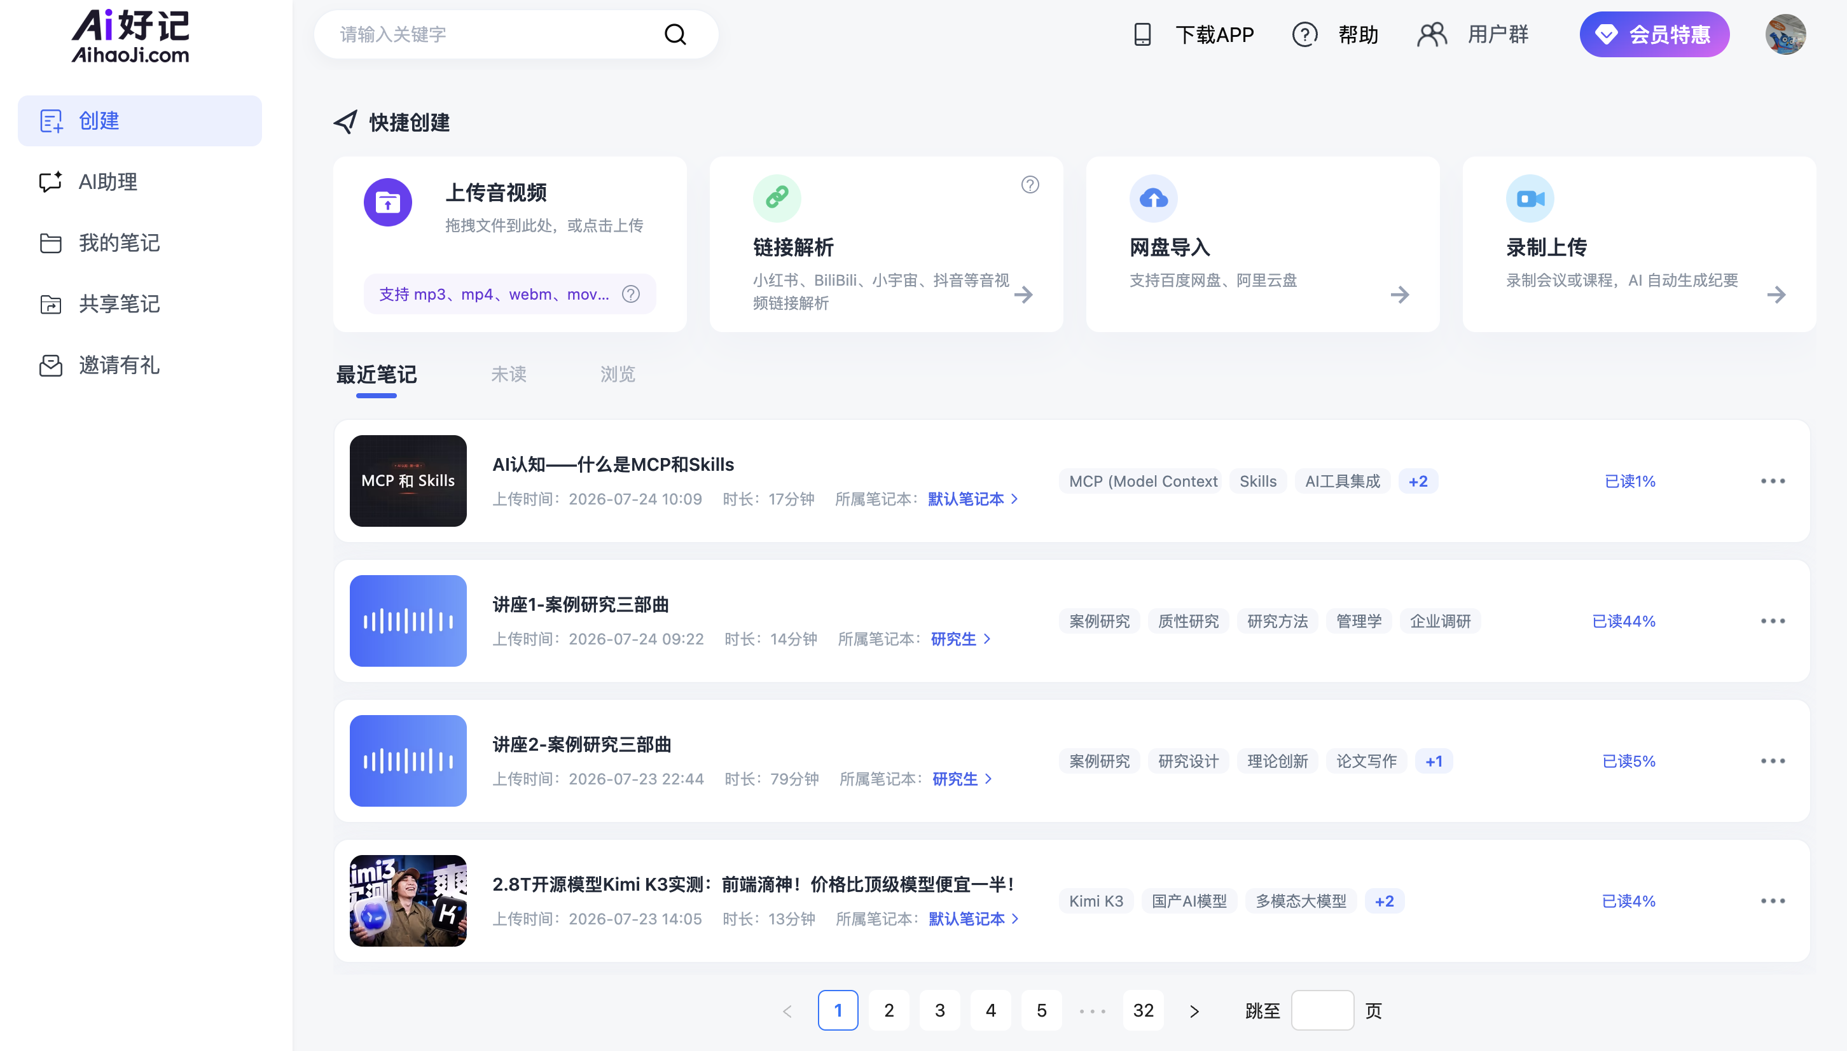Screen dimensions: 1847x1051
Task: Open note title AI认知——什么是MCP和Skills
Action: tap(613, 464)
